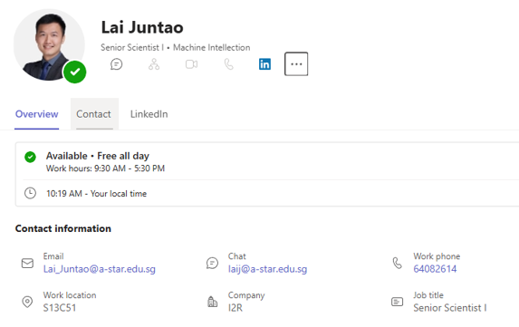Viewport: 519px width, 327px height.
Task: Click the laij@a-star.edu.sg chat link
Action: (267, 269)
